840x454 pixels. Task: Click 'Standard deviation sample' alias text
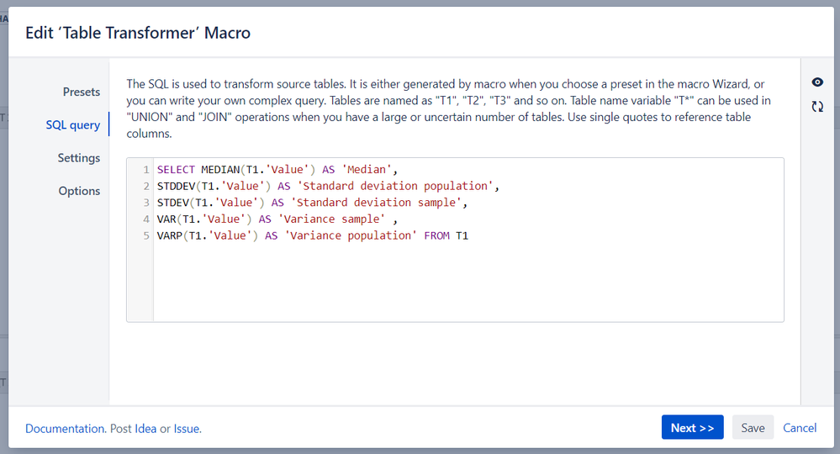pyautogui.click(x=376, y=203)
